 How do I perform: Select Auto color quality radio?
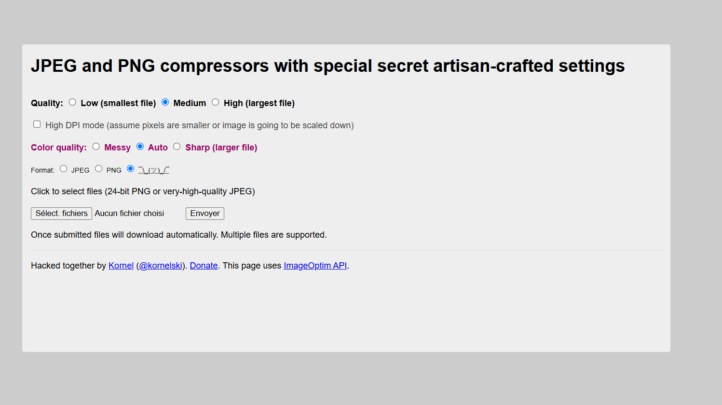coord(140,147)
